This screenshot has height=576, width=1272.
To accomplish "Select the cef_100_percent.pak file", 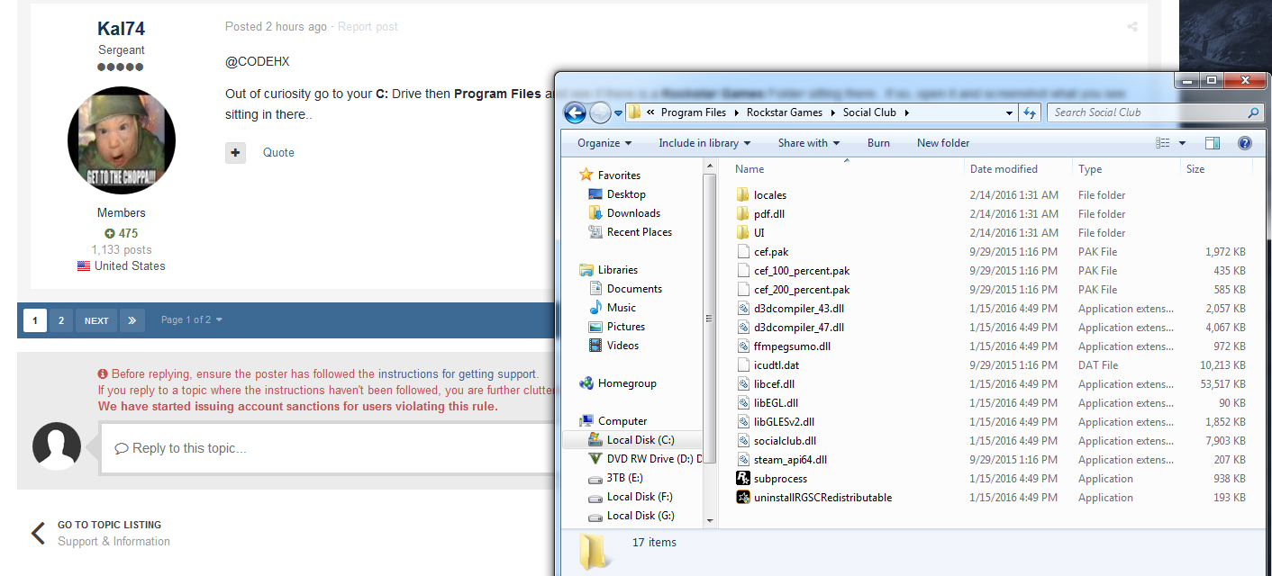I will (802, 271).
